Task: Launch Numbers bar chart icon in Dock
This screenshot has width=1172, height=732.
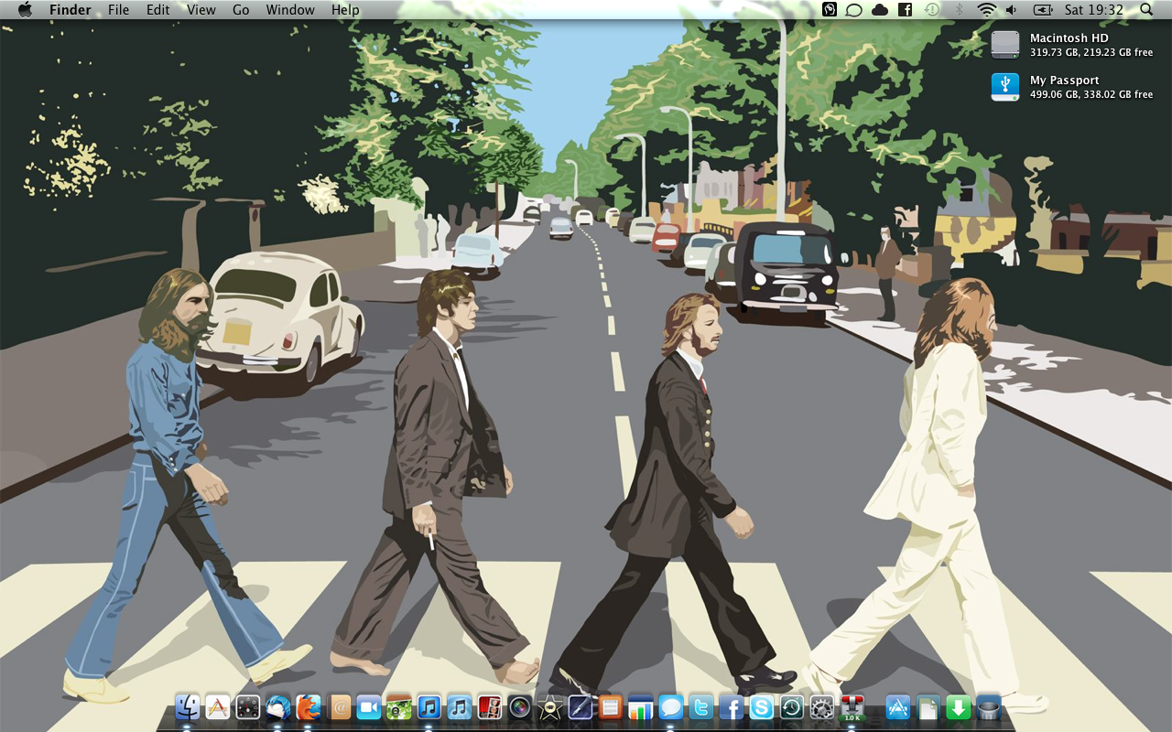Action: pos(641,706)
